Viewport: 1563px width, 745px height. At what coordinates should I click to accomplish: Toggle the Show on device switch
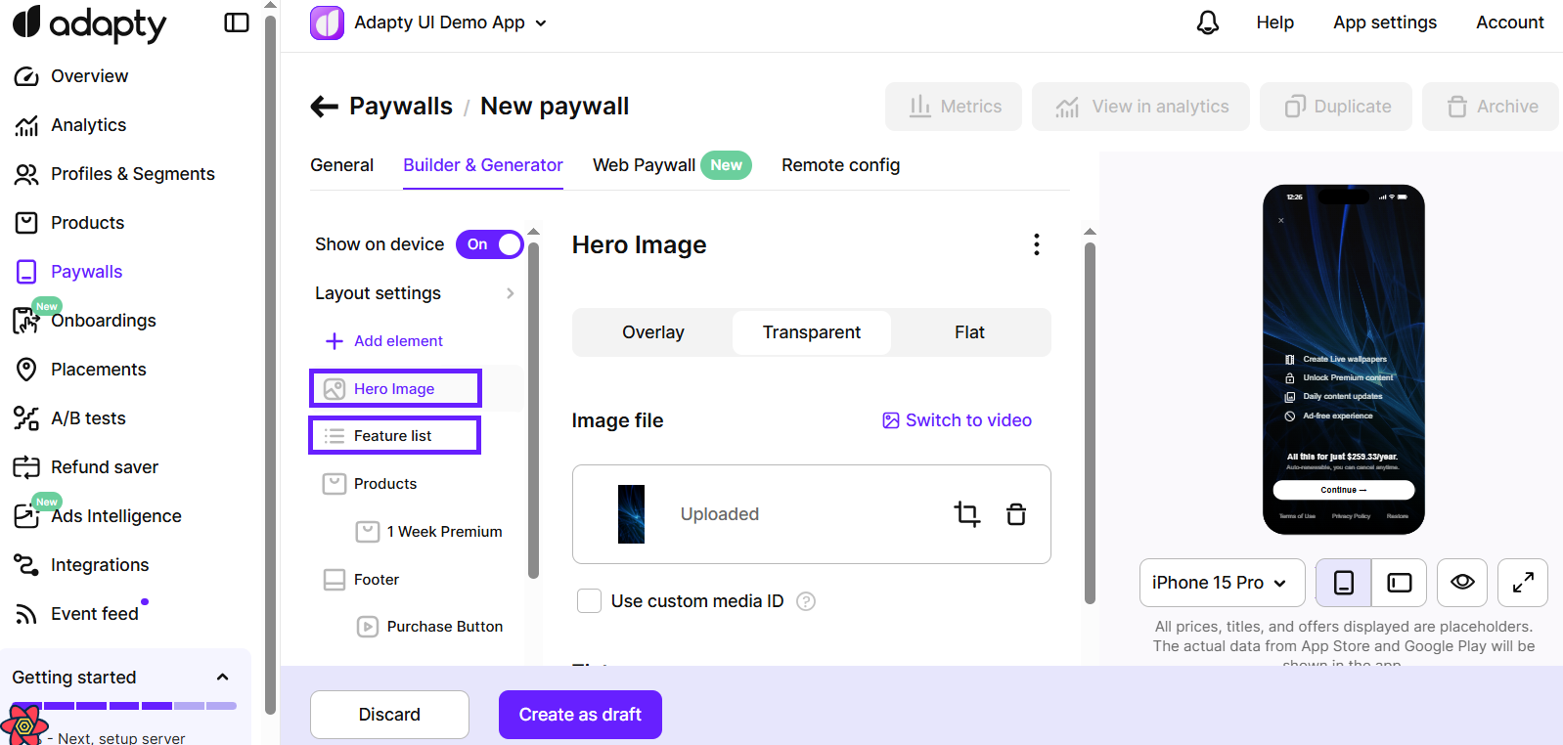[489, 244]
